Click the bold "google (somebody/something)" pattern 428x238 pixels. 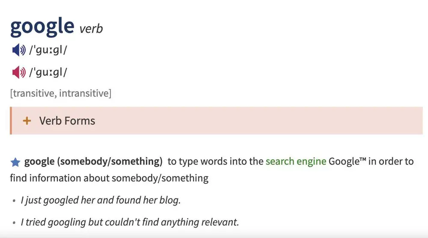(x=93, y=161)
